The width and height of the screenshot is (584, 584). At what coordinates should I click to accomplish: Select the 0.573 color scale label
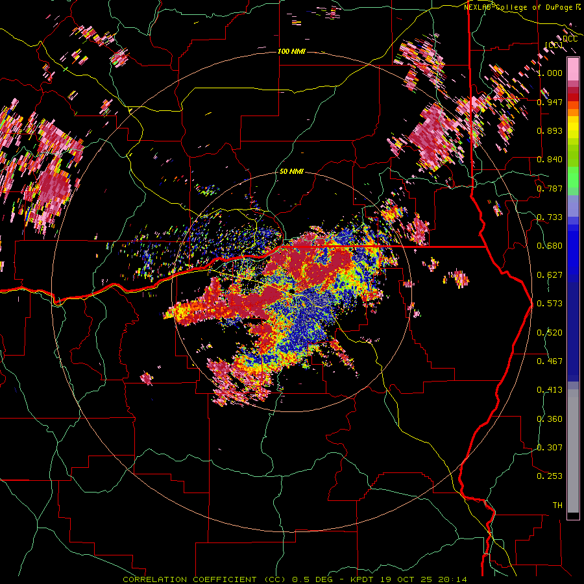pos(550,304)
